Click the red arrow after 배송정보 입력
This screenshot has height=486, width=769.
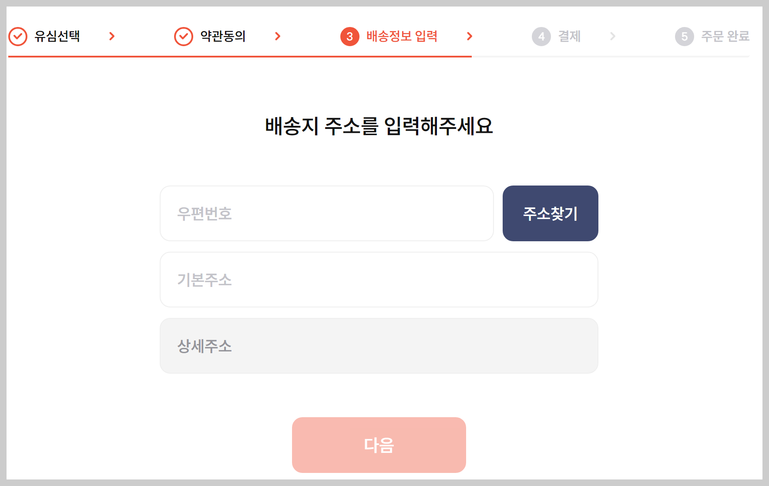point(470,36)
